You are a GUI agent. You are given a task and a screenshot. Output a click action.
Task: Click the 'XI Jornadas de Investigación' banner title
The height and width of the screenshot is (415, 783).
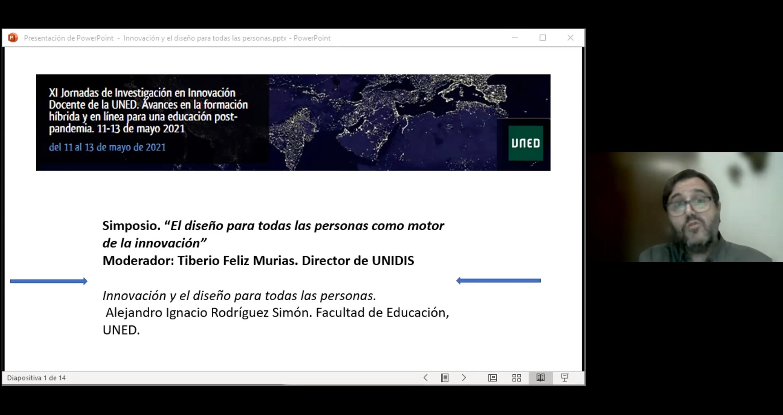click(x=148, y=111)
